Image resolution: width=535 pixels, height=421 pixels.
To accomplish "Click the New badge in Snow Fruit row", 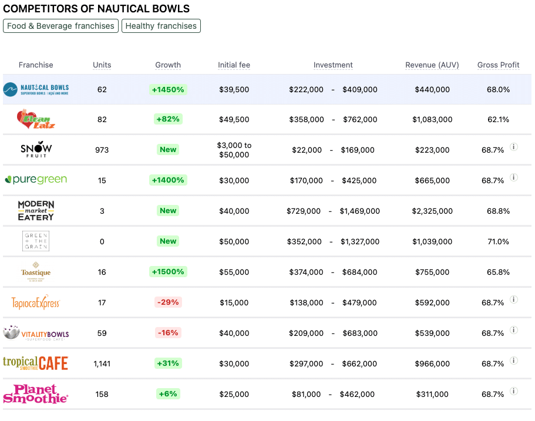I will 168,149.
